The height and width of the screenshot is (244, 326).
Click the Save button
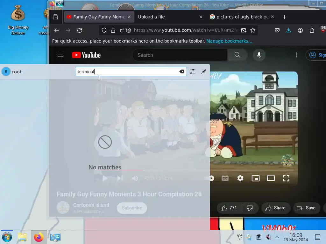[x=307, y=208]
